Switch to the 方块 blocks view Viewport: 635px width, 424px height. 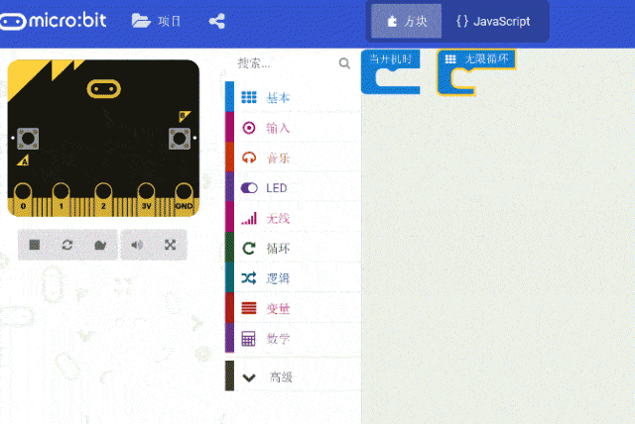[407, 21]
